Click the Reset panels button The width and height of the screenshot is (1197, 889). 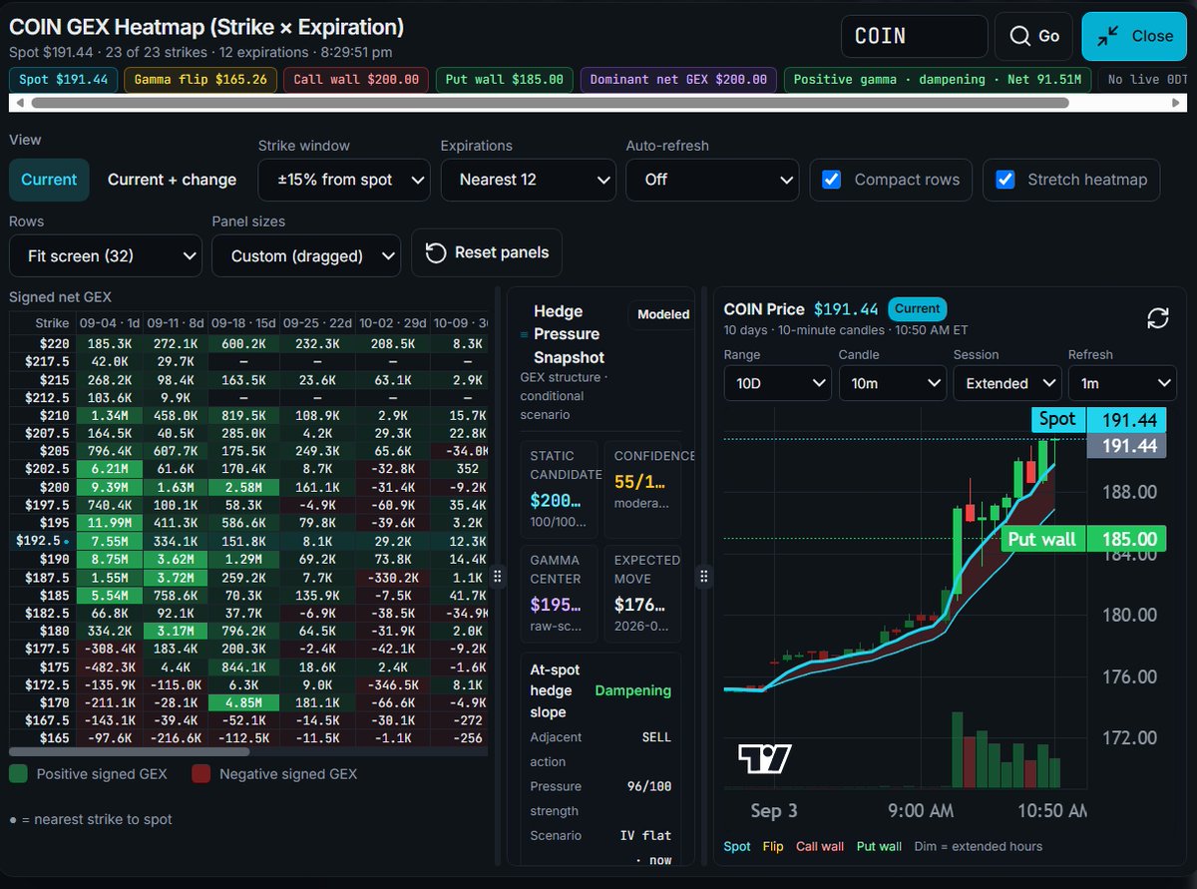pos(487,252)
